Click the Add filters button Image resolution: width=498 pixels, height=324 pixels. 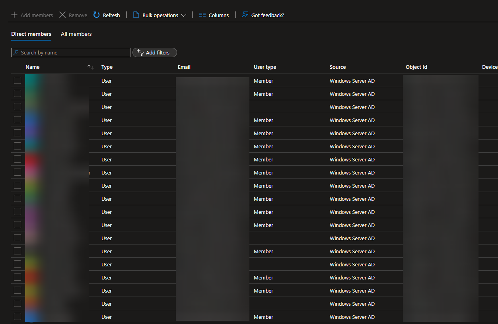pos(154,52)
